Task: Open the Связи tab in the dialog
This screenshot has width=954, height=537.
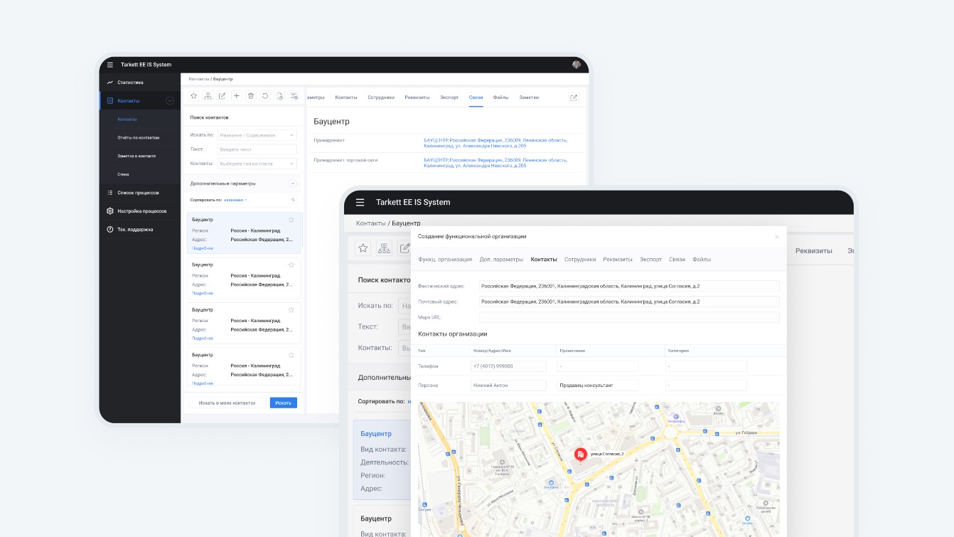Action: coord(677,260)
